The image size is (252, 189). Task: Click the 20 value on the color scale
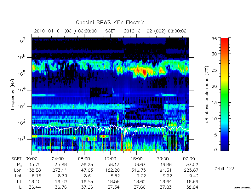[x=214, y=86]
